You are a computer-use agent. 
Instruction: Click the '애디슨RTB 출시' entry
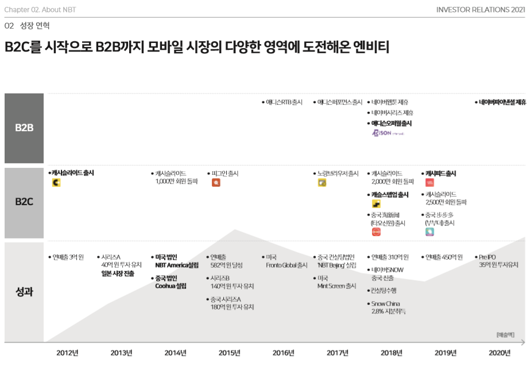click(284, 102)
